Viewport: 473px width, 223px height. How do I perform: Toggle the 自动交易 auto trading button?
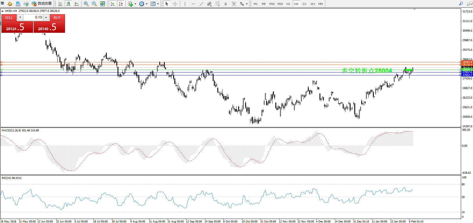coord(42,4)
